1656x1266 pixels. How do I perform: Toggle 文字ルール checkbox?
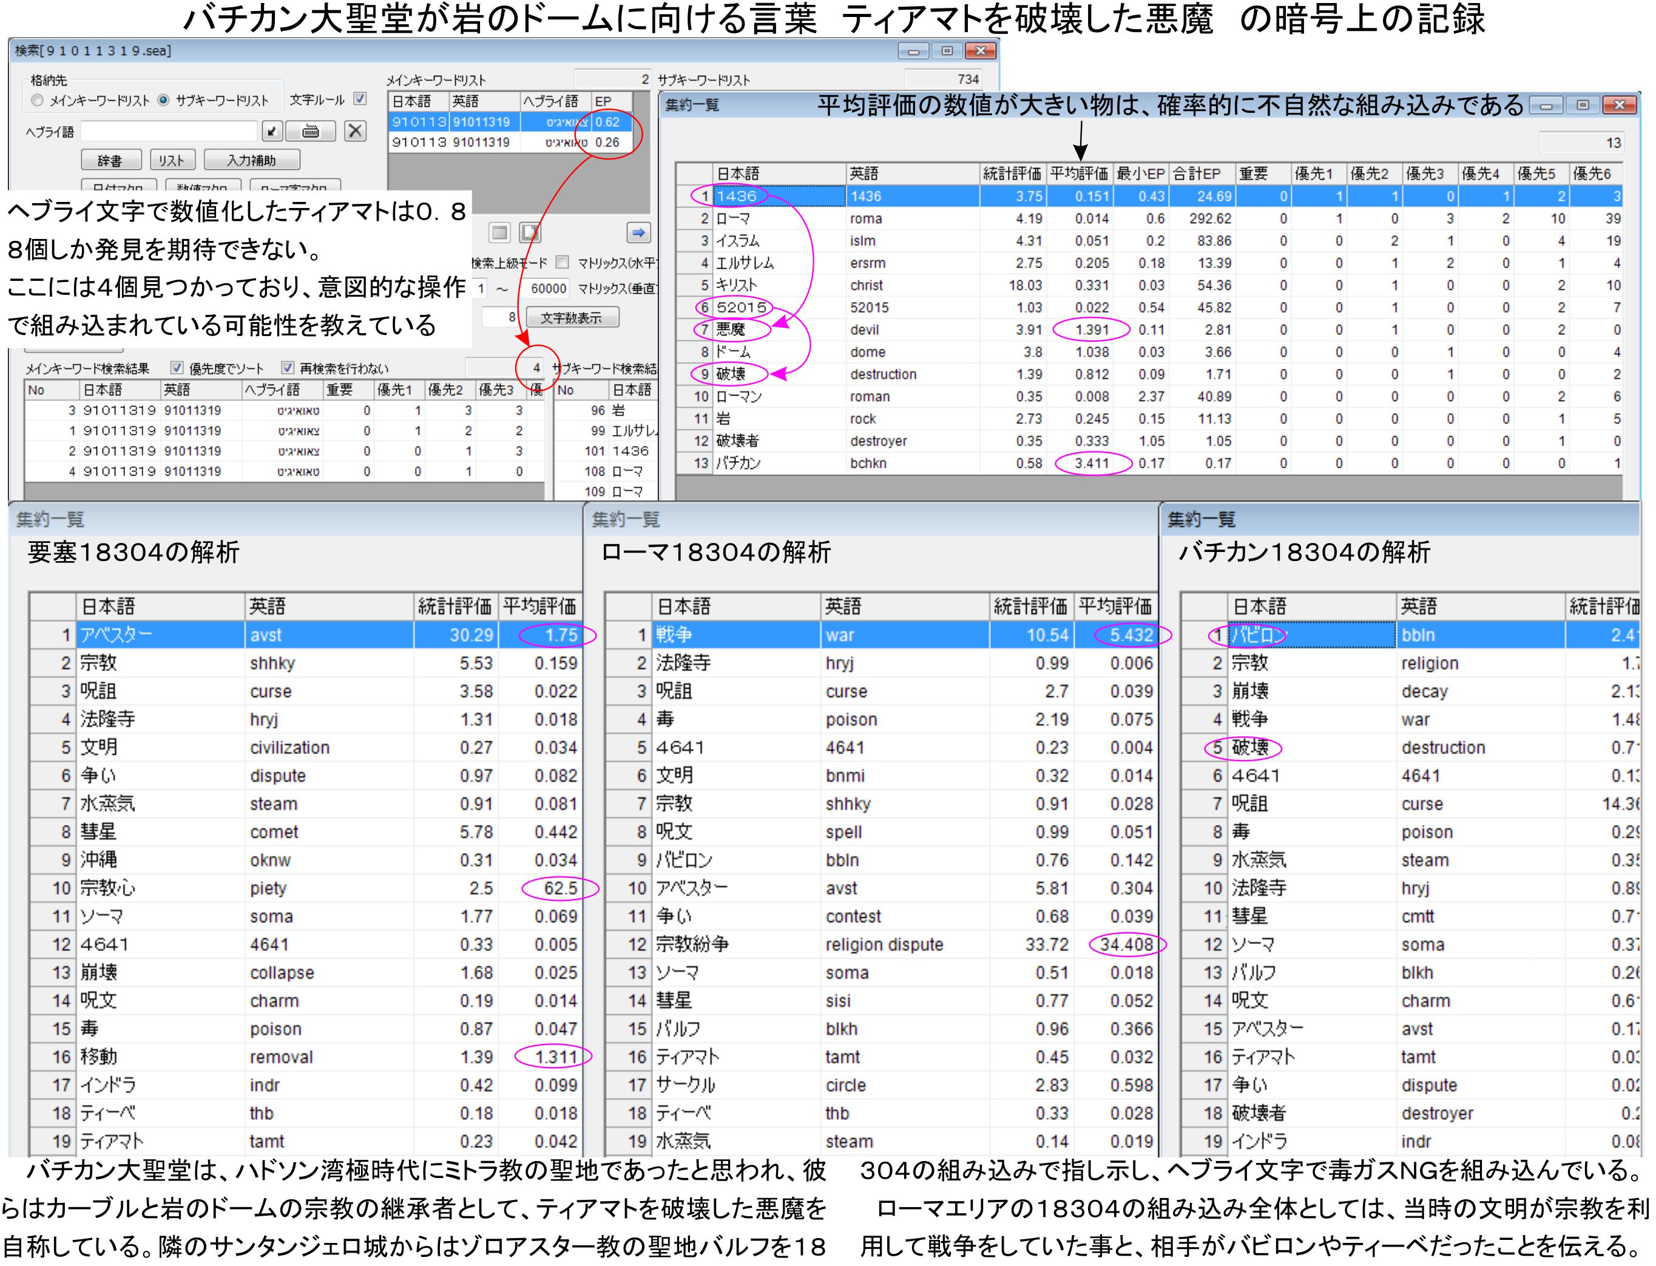tap(360, 99)
